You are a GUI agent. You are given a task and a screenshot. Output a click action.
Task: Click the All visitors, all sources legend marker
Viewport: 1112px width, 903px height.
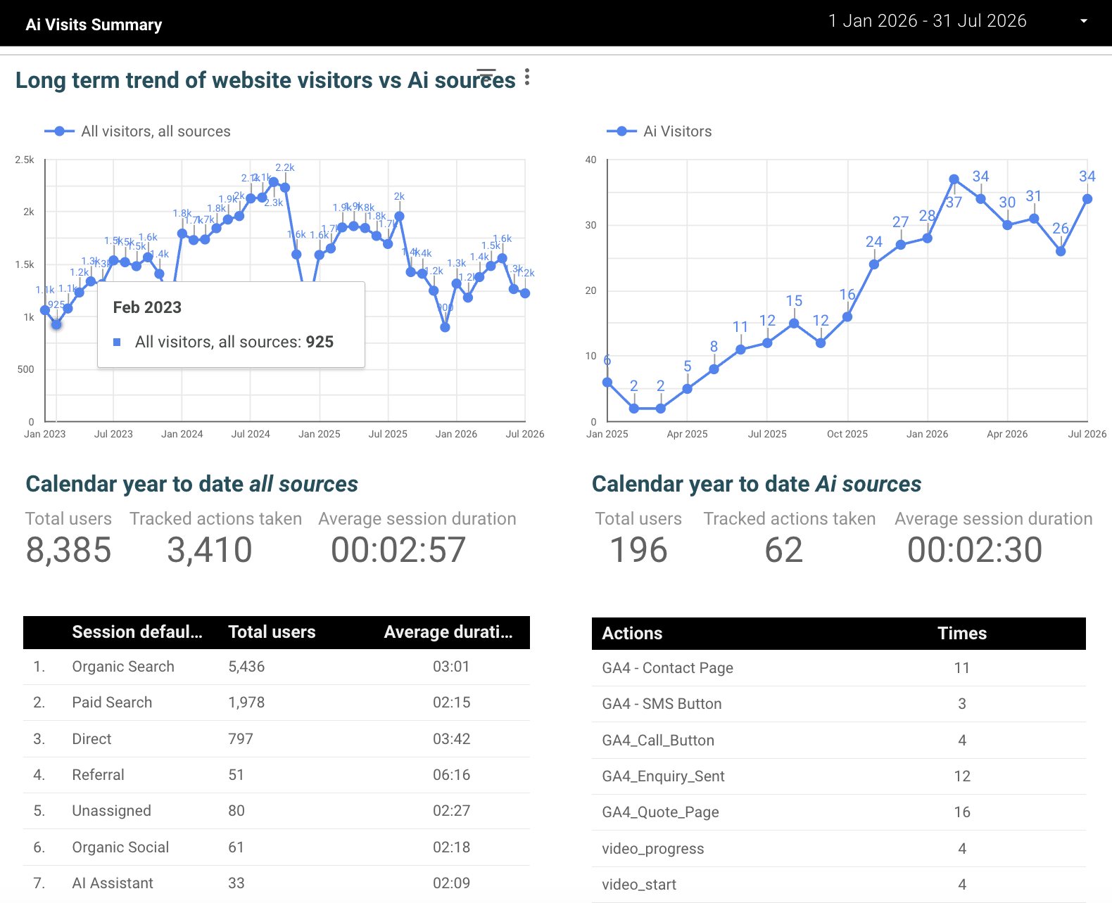(x=60, y=132)
